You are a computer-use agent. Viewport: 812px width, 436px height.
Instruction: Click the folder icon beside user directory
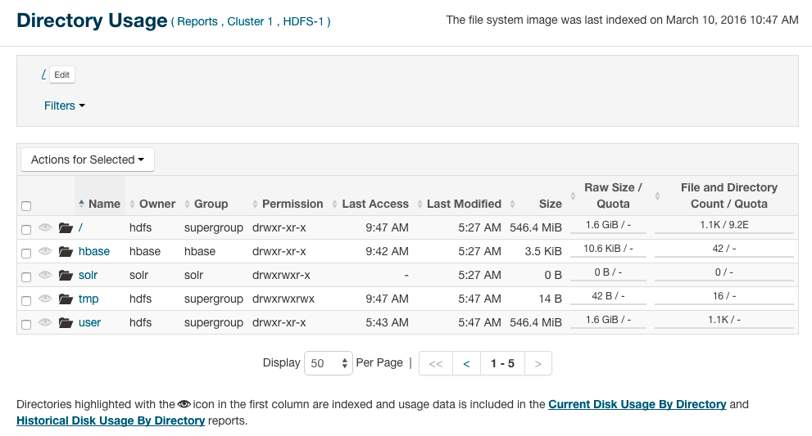(x=66, y=322)
